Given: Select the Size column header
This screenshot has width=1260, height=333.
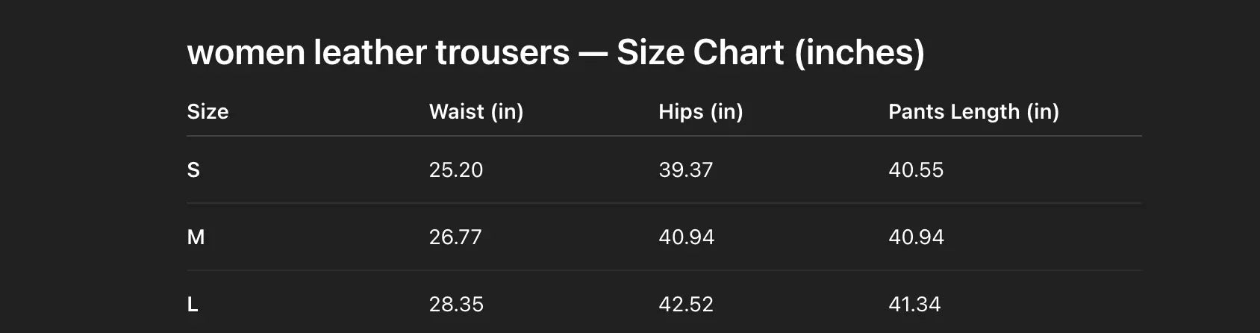Looking at the screenshot, I should coord(208,112).
